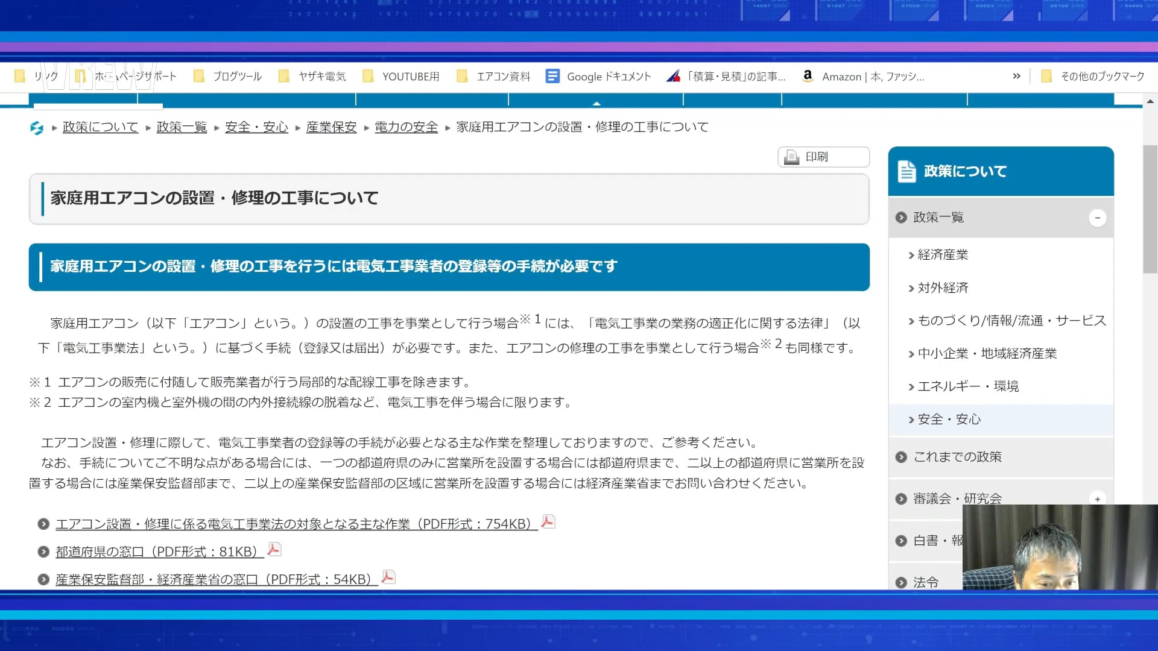This screenshot has height=651, width=1158.
Task: Open これまでの政策 sidebar section
Action: (1001, 457)
